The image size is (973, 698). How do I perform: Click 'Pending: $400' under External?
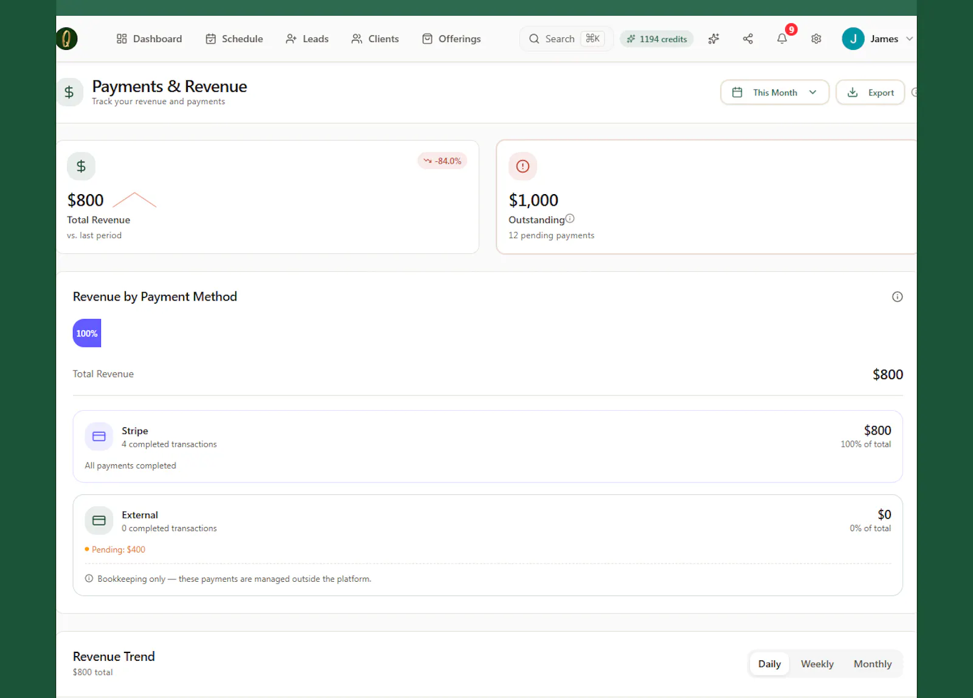point(119,550)
